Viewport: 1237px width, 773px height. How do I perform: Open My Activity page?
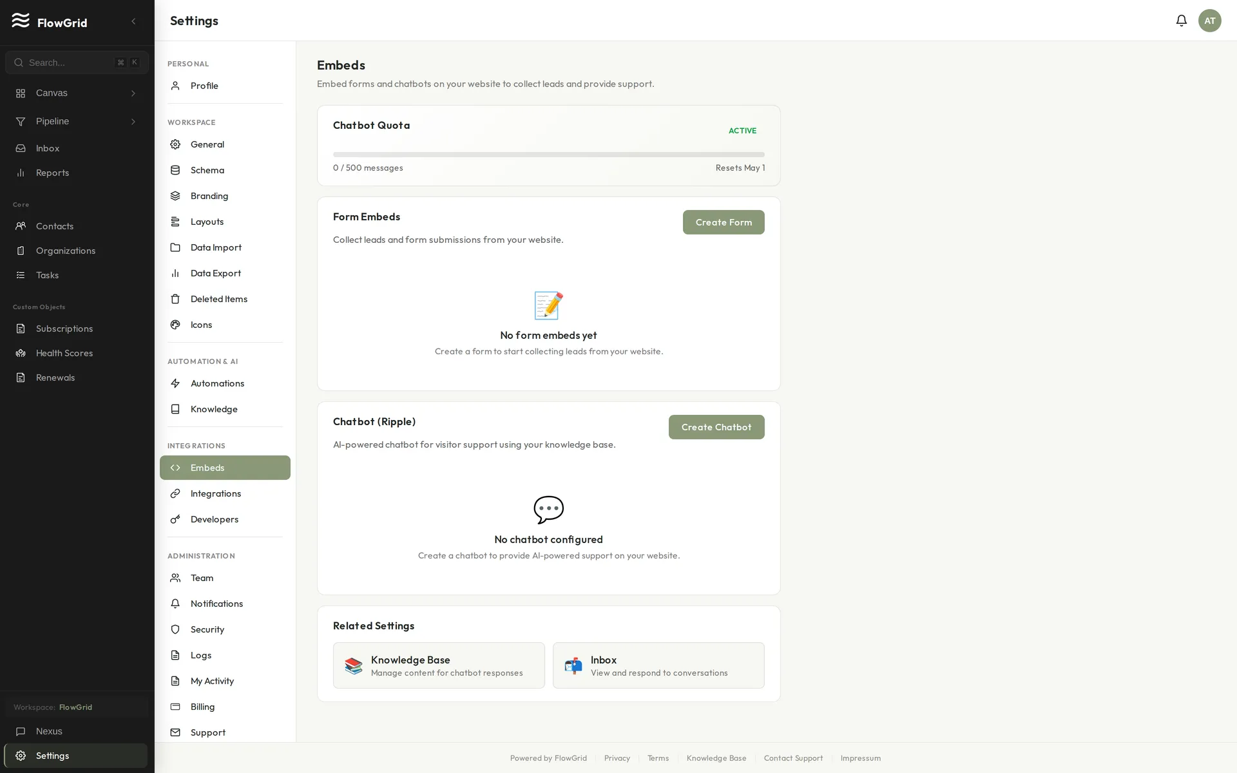pos(225,681)
